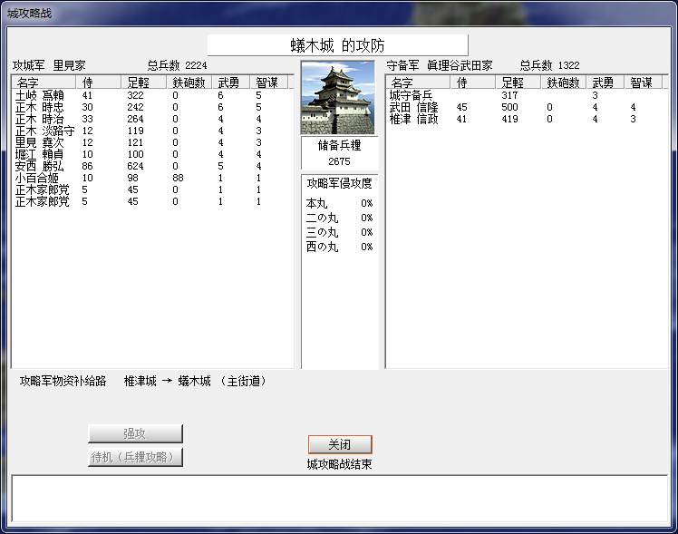Click the 二の丸 0% invasion entry
This screenshot has height=534, width=678.
point(339,218)
